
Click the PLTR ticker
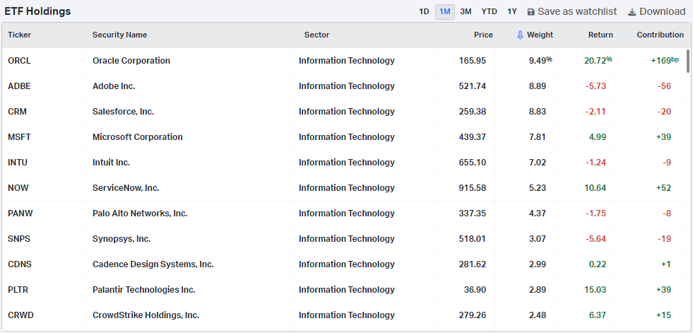pos(18,290)
